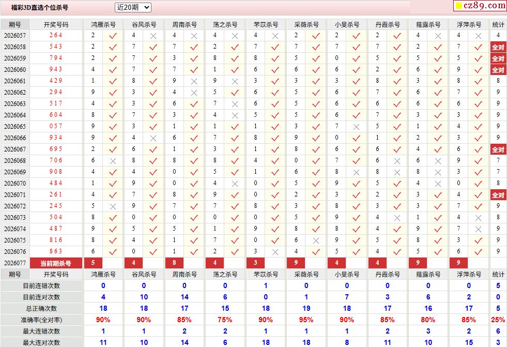Click X mark for 鸿雁杀号 in row 2026072
This screenshot has height=347, width=507.
point(113,206)
